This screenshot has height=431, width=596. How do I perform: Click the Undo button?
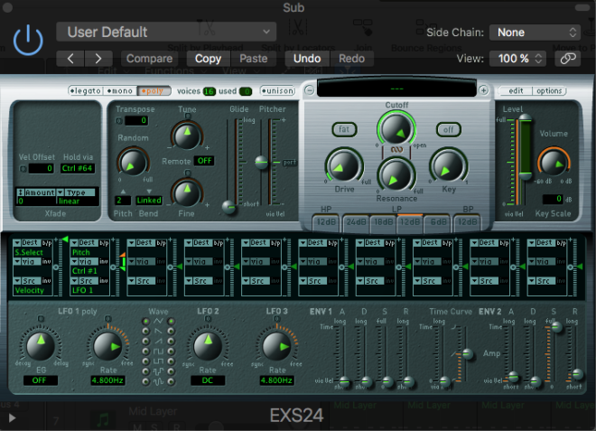tap(307, 59)
